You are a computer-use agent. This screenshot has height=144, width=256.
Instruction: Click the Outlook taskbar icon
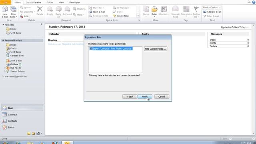click(x=67, y=143)
